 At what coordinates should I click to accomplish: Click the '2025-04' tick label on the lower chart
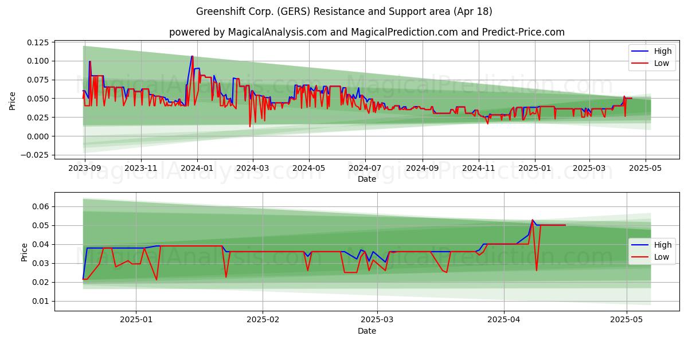pyautogui.click(x=505, y=320)
